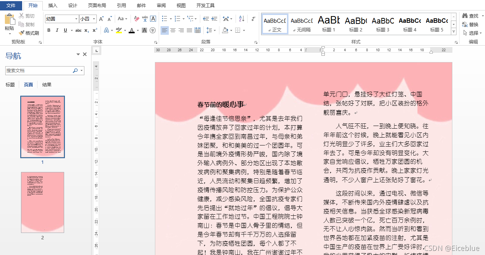Apply strikethrough (abc) formatting

click(78, 30)
